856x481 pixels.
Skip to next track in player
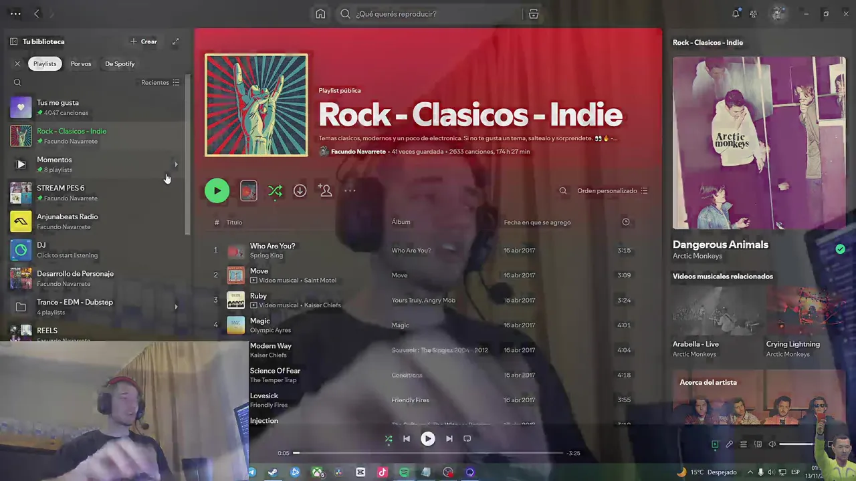click(x=449, y=439)
